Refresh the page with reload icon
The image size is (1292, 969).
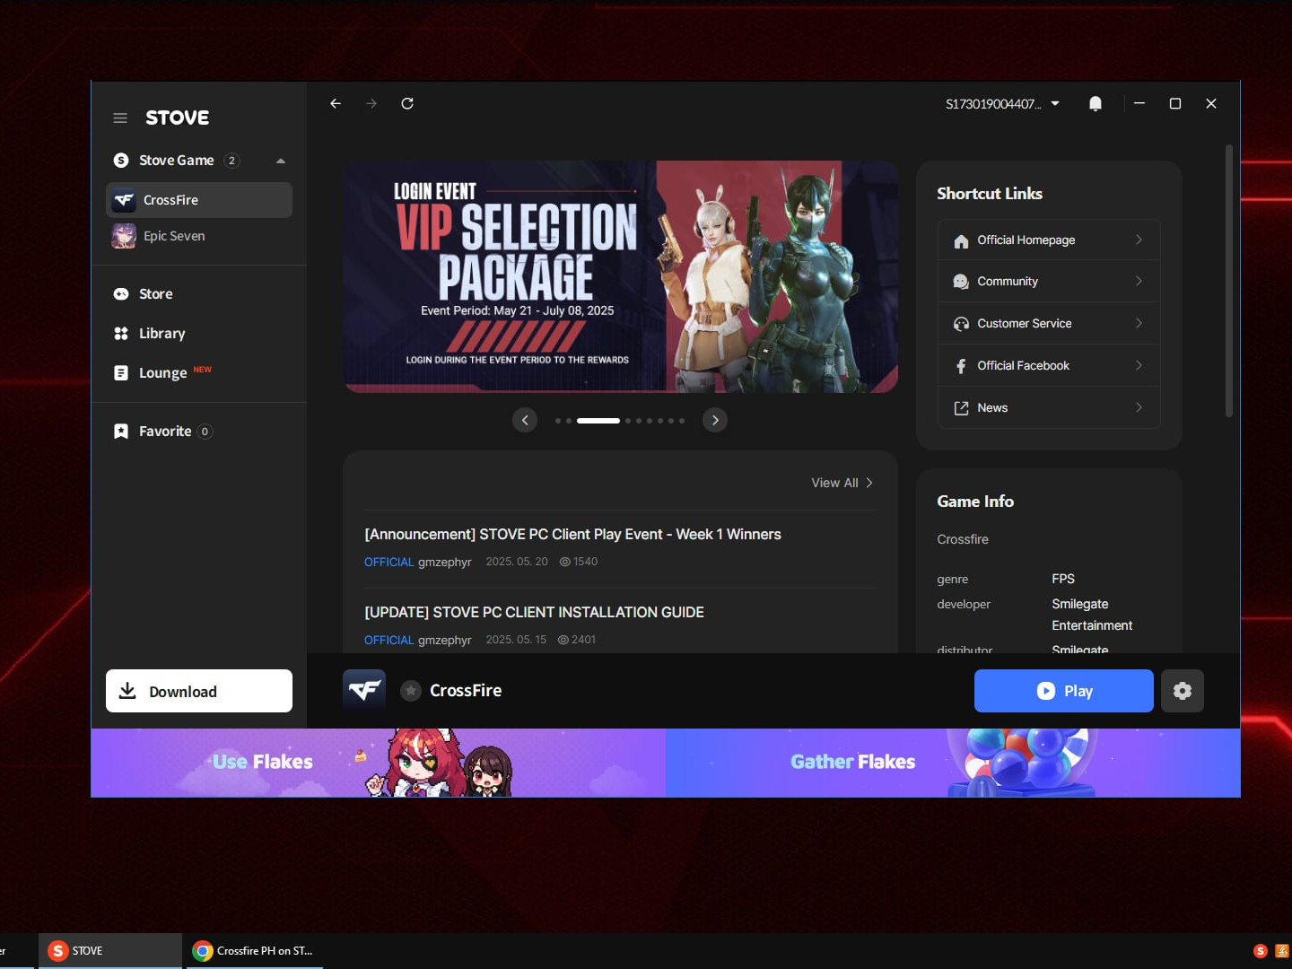[407, 103]
